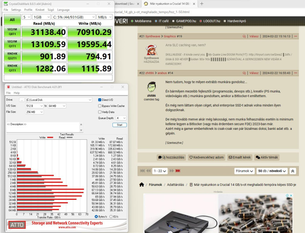Image resolution: width=305 pixels, height=233 pixels.
Task: Close the Crucial 14 GB/s browser tab
Action: tap(194, 4)
